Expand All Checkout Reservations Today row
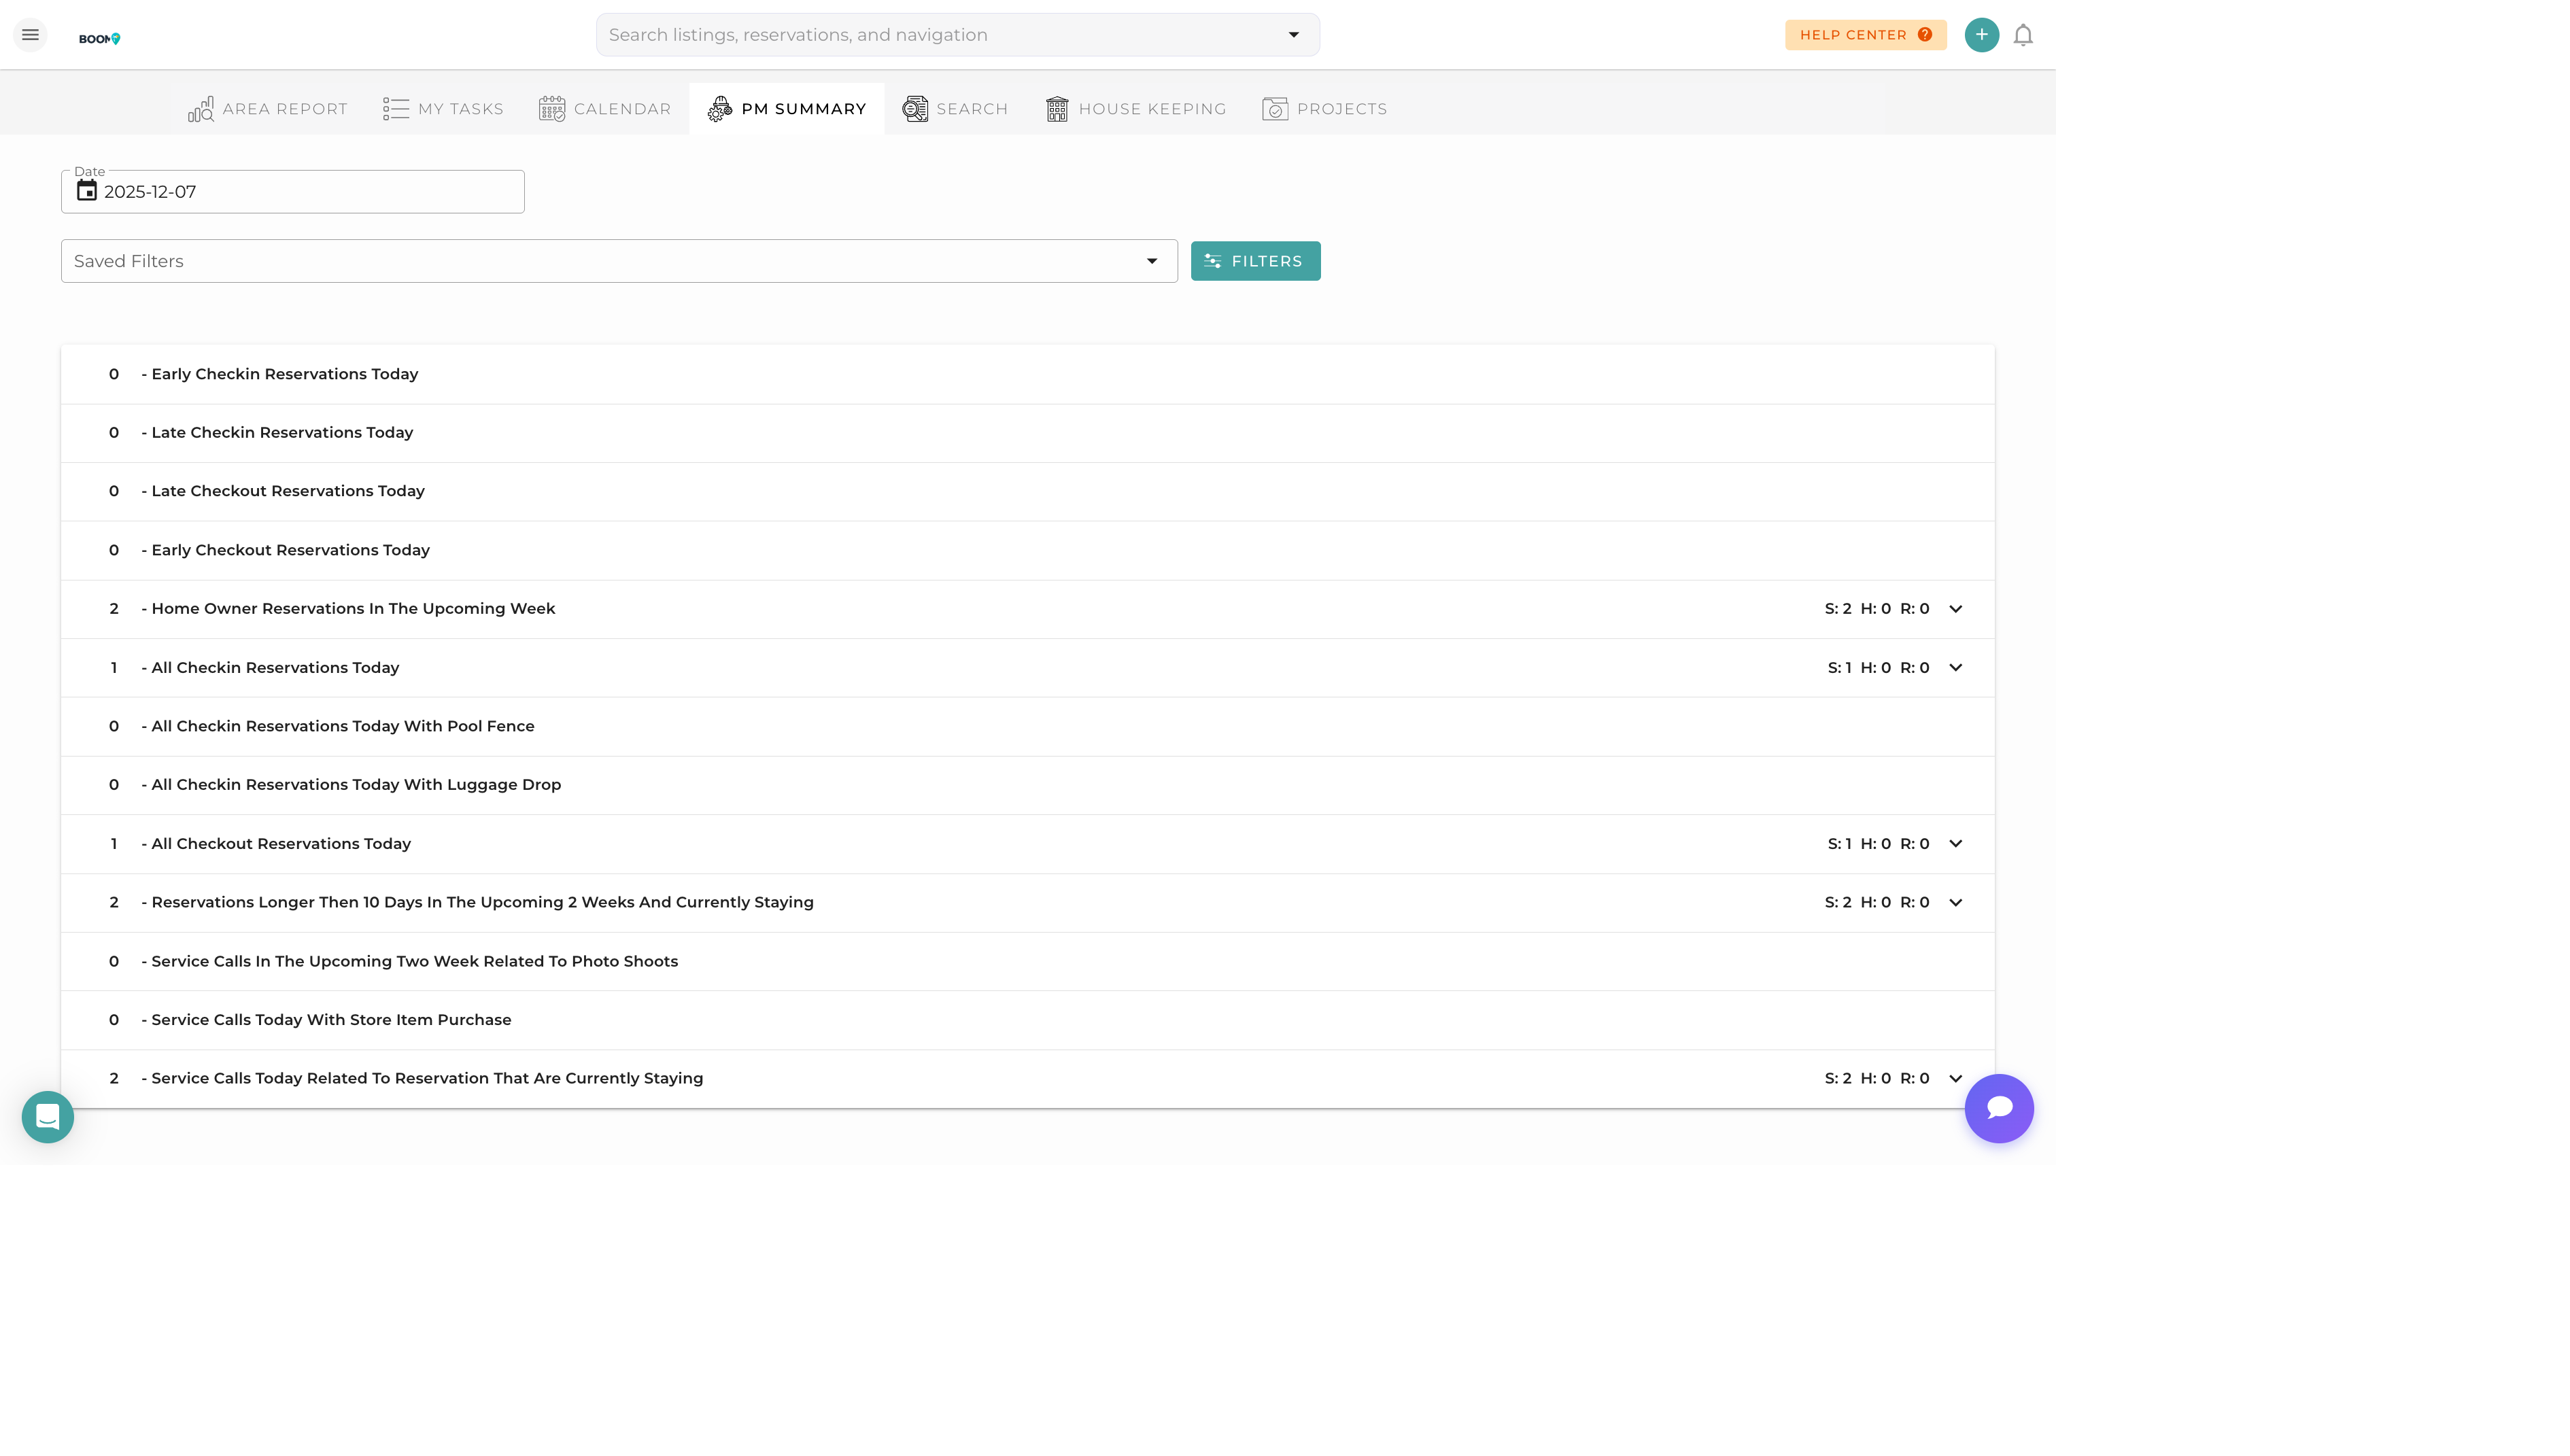This screenshot has width=2570, height=1456. [x=1956, y=843]
